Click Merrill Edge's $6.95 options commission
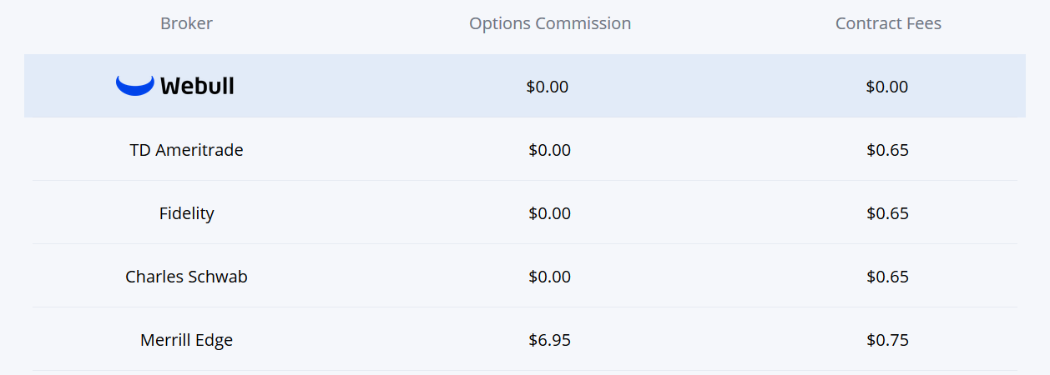 pos(550,340)
